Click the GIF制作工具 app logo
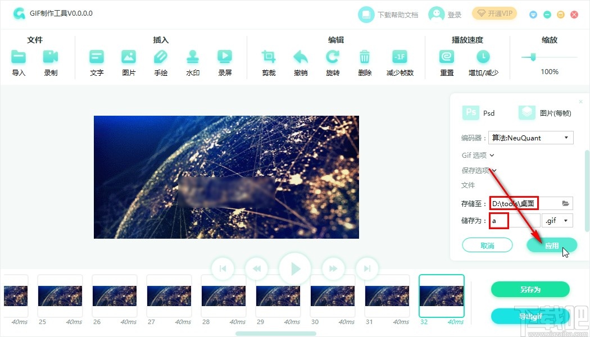Screen dimensions: 590x337 [19, 13]
